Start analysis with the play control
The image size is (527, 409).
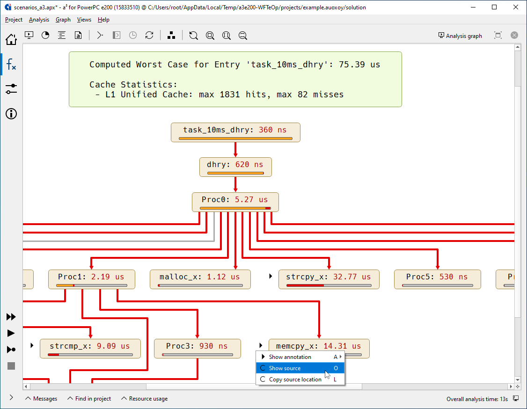(x=11, y=333)
